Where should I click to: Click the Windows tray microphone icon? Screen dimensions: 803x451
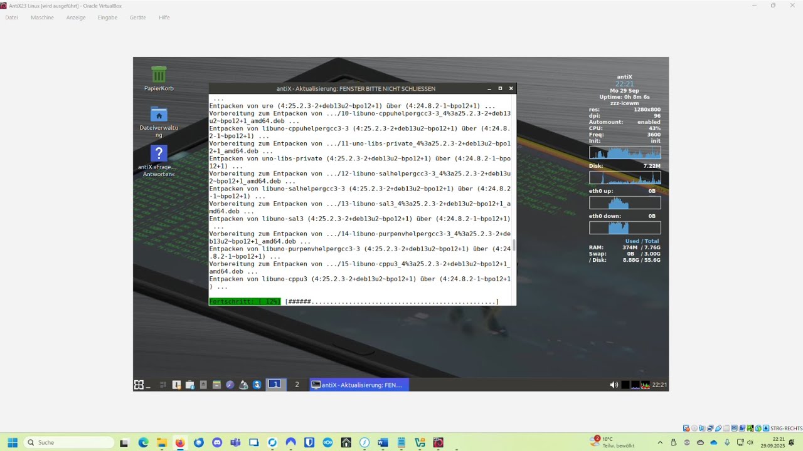pos(727,442)
